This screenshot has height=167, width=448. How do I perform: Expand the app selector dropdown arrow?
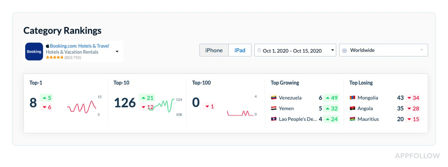pos(117,52)
